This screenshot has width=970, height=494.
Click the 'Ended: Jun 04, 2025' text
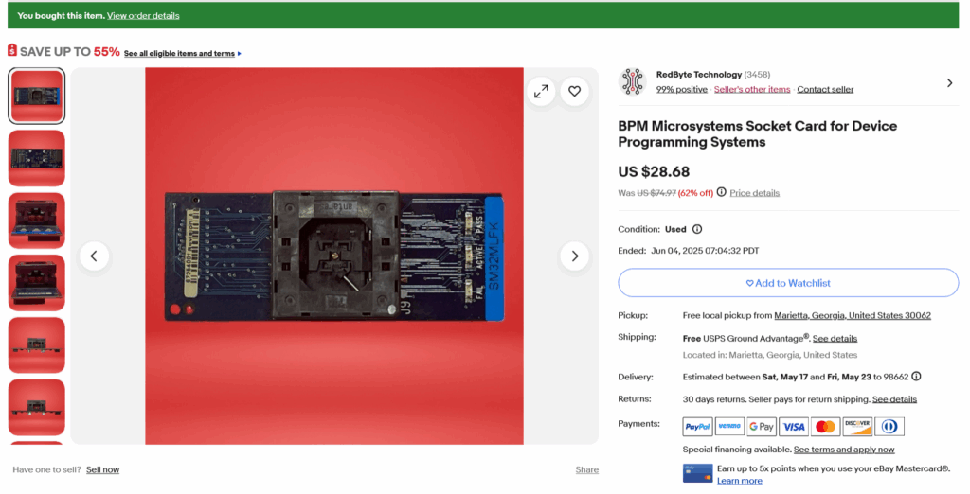coord(689,251)
